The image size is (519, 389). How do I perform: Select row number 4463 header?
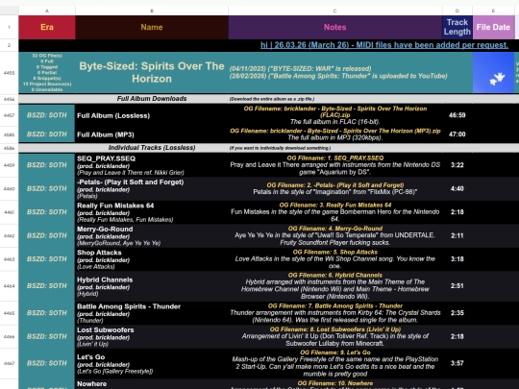tap(10, 259)
